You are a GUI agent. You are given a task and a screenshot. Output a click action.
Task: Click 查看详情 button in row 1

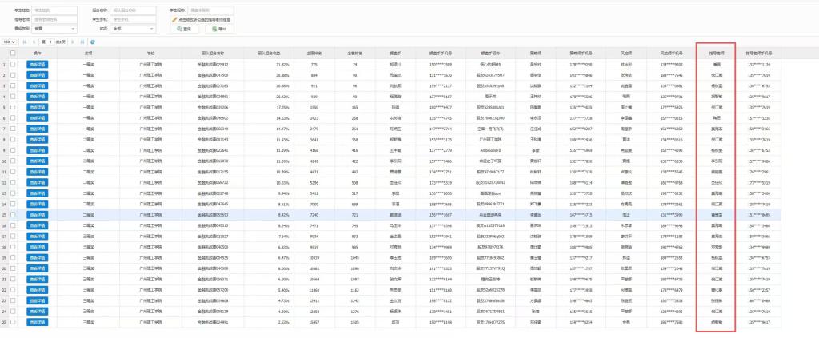tap(37, 63)
